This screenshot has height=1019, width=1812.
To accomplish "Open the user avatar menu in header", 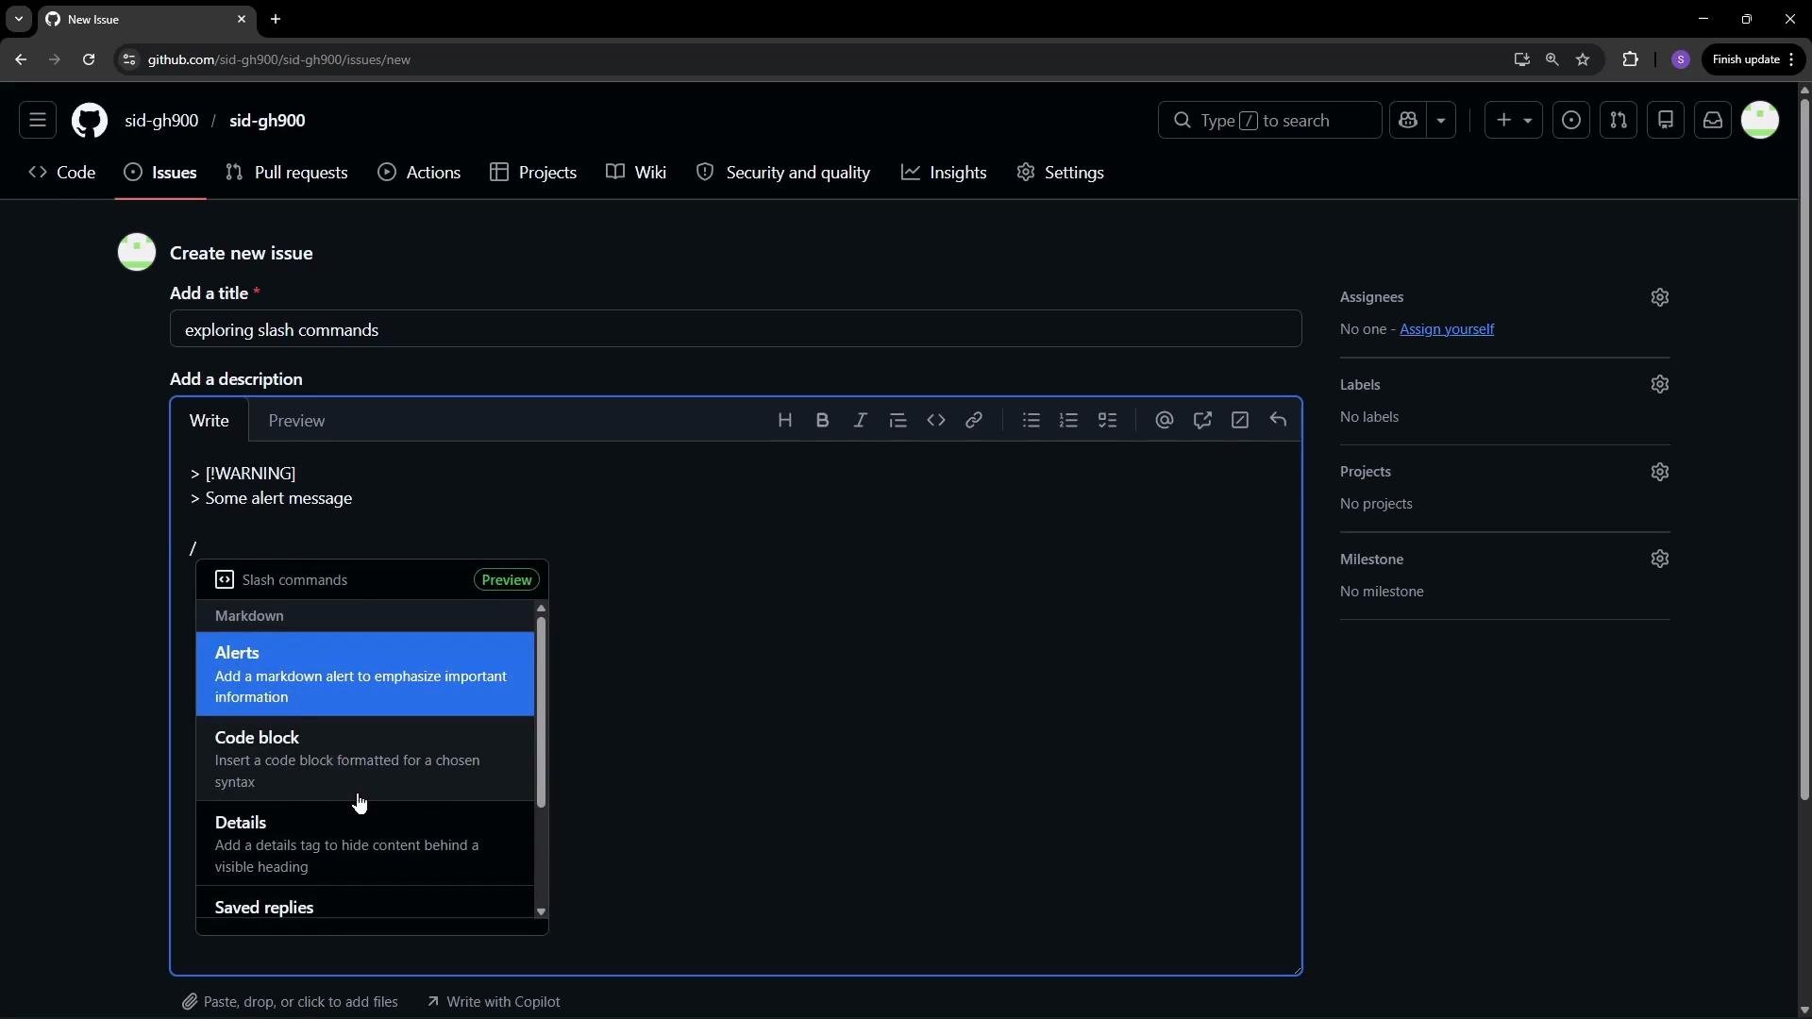I will pyautogui.click(x=1760, y=121).
